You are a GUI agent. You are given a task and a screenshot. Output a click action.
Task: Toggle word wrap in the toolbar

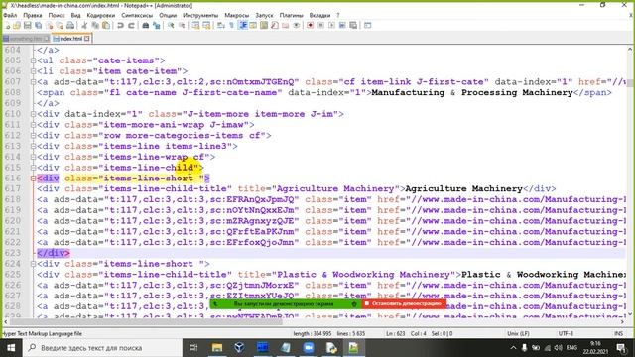click(x=221, y=25)
